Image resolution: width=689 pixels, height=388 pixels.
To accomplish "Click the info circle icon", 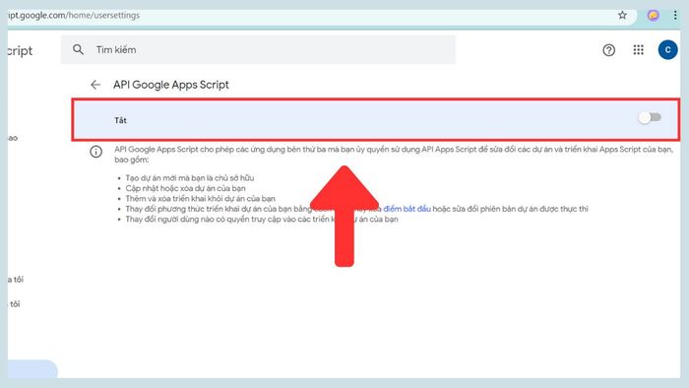I will pyautogui.click(x=95, y=152).
